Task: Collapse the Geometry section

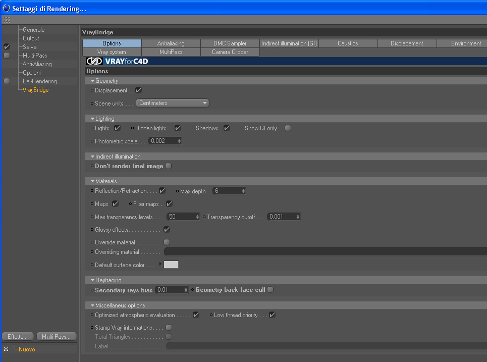Action: pyautogui.click(x=92, y=81)
